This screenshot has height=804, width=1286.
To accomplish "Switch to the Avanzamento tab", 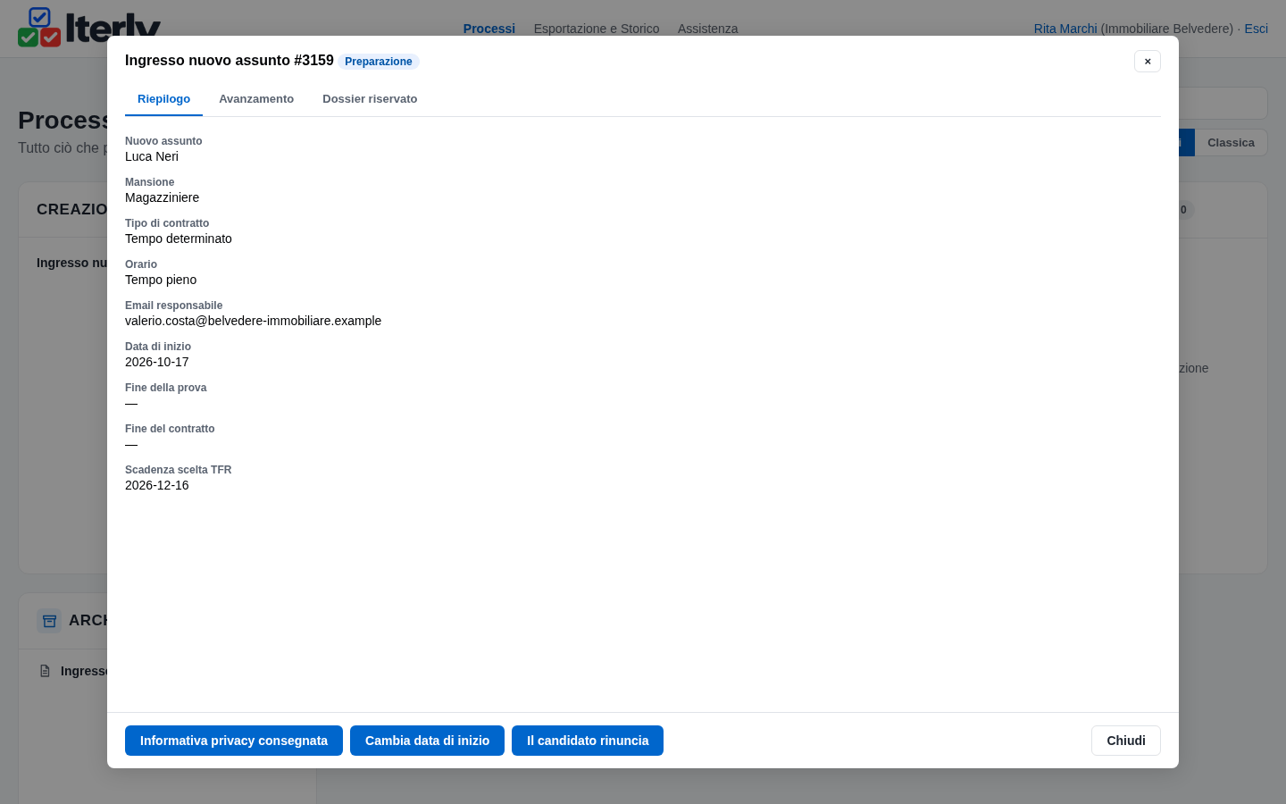I will tap(256, 99).
